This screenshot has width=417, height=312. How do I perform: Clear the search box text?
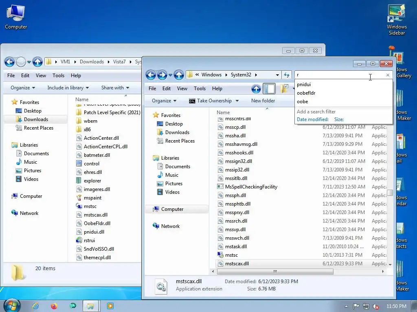point(388,75)
